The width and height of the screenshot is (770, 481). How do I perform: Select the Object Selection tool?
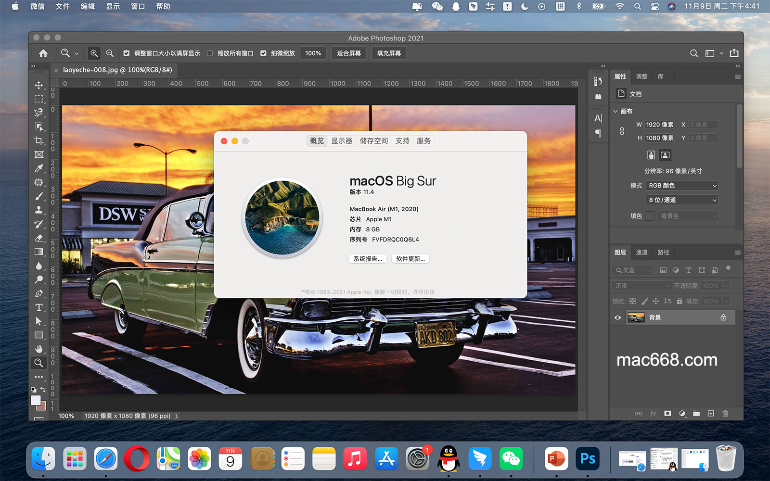39,127
